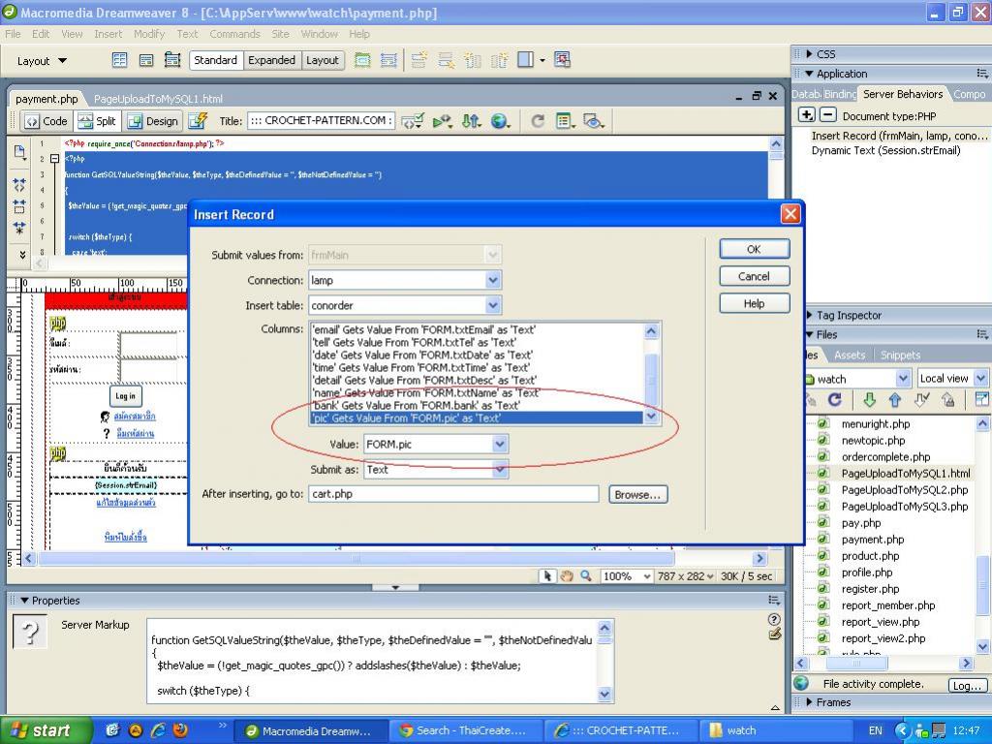Click the Insert Div Tag icon

[x=146, y=60]
